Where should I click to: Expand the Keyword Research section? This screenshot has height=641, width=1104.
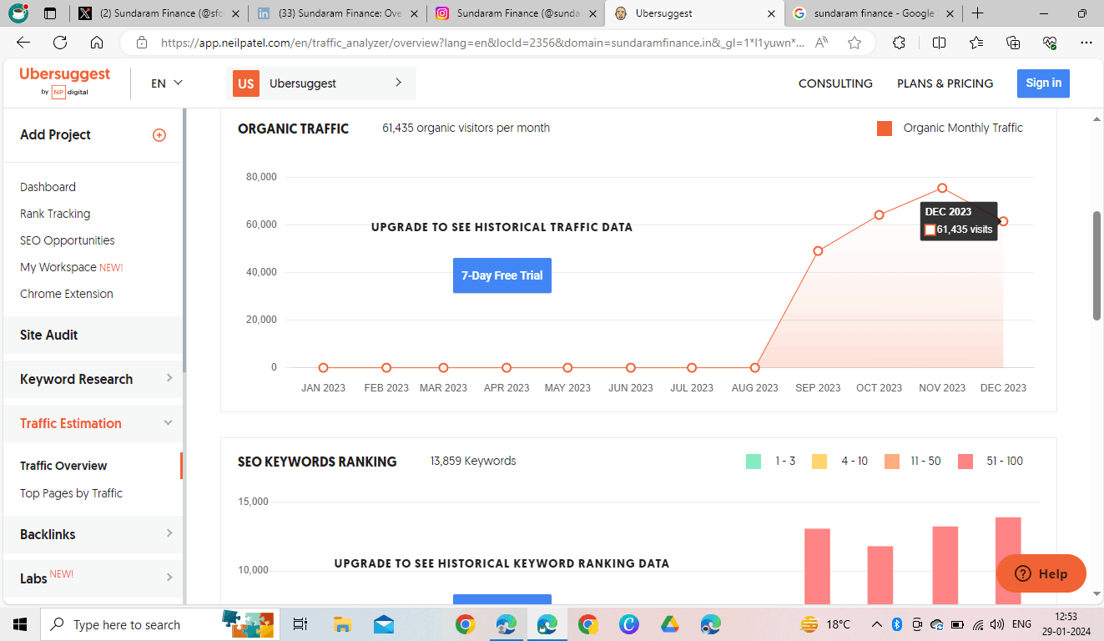click(93, 379)
